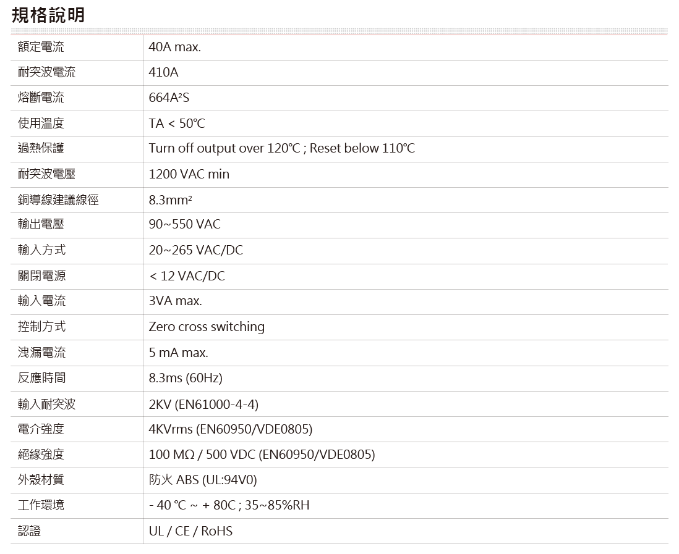Image resolution: width=679 pixels, height=554 pixels.
Task: Click the 20~265 VAC/DC input value
Action: (195, 250)
